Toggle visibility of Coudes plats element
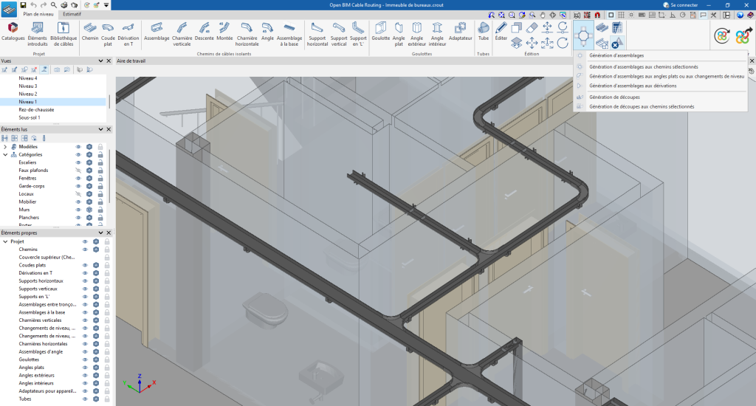Screen dimensions: 756x406 85,265
